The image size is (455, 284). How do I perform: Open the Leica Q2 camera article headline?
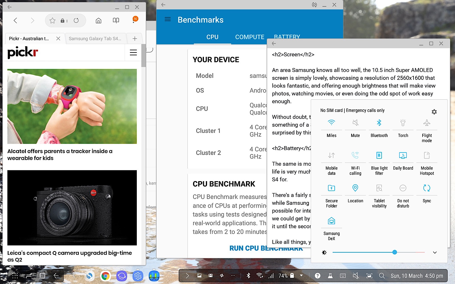tap(69, 256)
